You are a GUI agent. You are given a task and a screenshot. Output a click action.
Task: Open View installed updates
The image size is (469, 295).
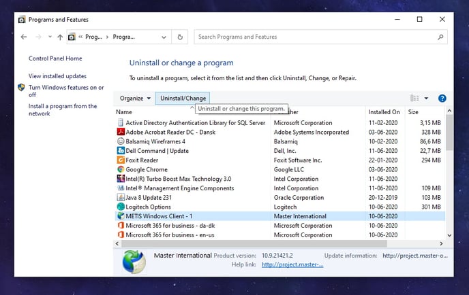(57, 76)
